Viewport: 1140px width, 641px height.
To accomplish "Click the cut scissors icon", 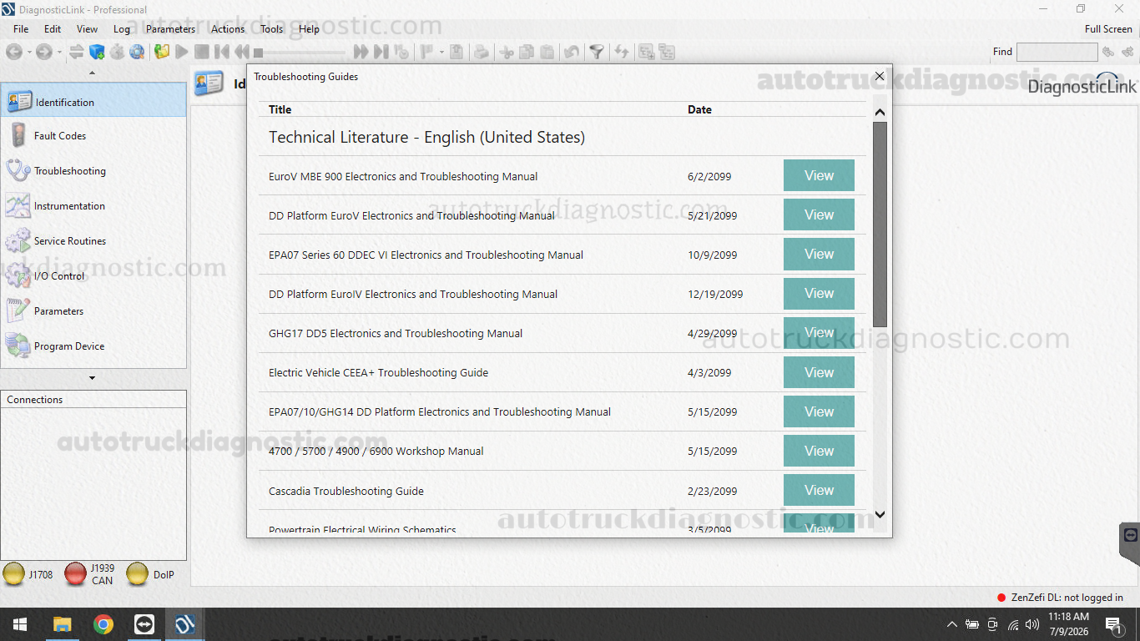I will 507,52.
